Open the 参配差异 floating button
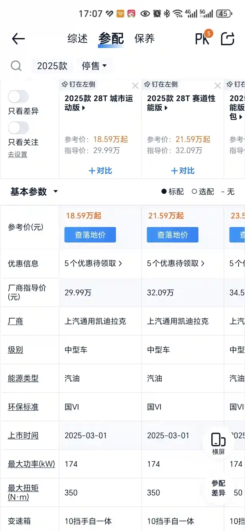 [218, 488]
